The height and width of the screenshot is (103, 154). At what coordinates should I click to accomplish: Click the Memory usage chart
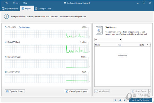coord(46,79)
